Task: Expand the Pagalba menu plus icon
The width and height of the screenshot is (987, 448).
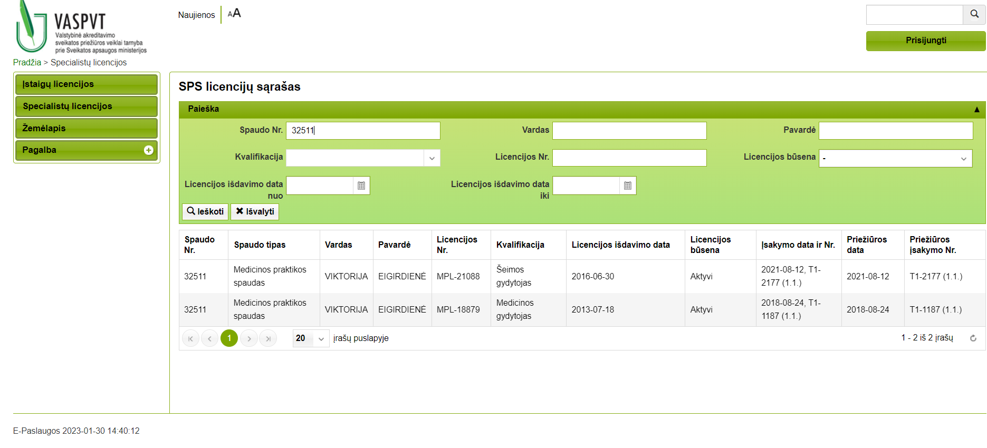Action: 149,150
